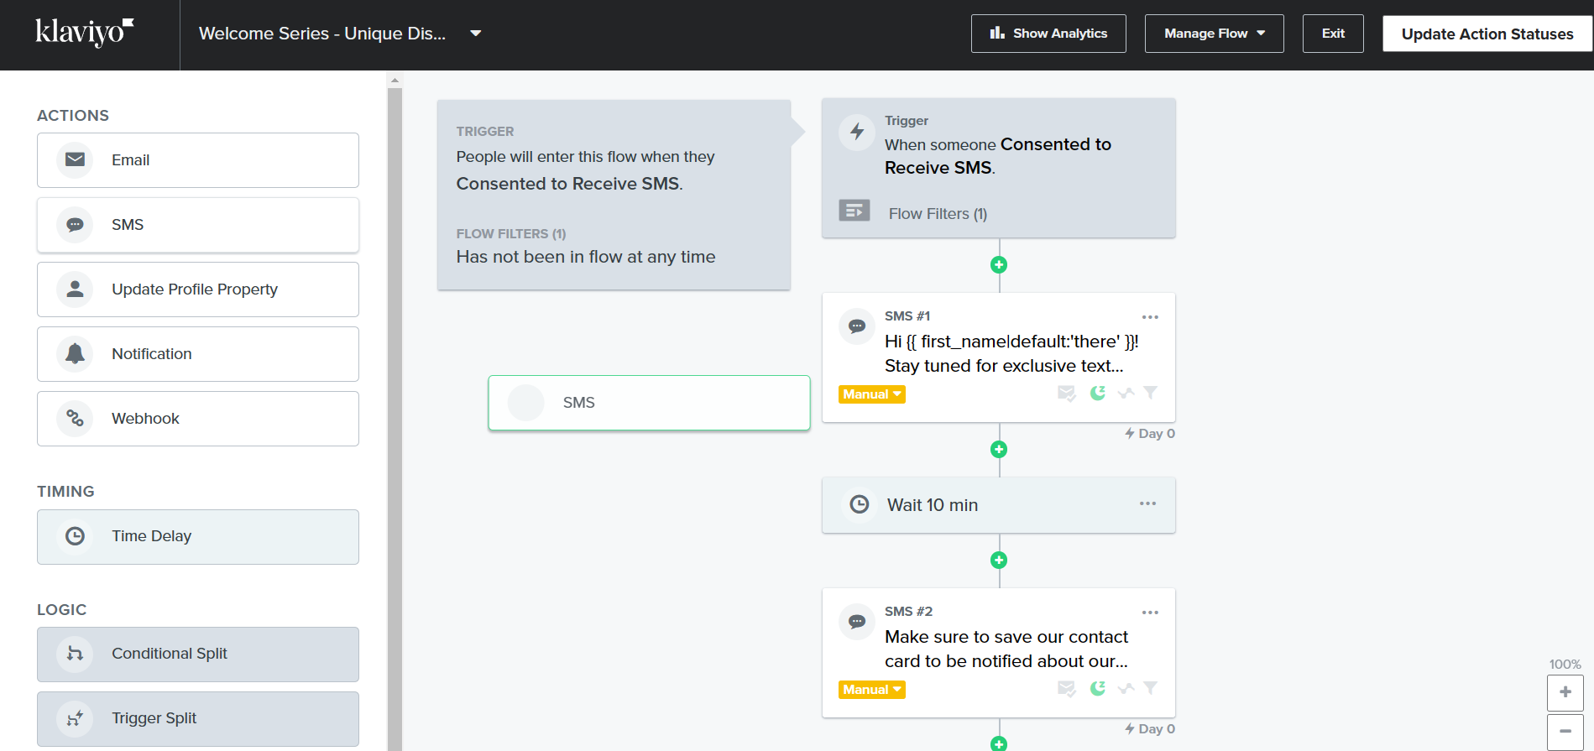Select the Trigger Split logic item
This screenshot has width=1594, height=751.
198,719
